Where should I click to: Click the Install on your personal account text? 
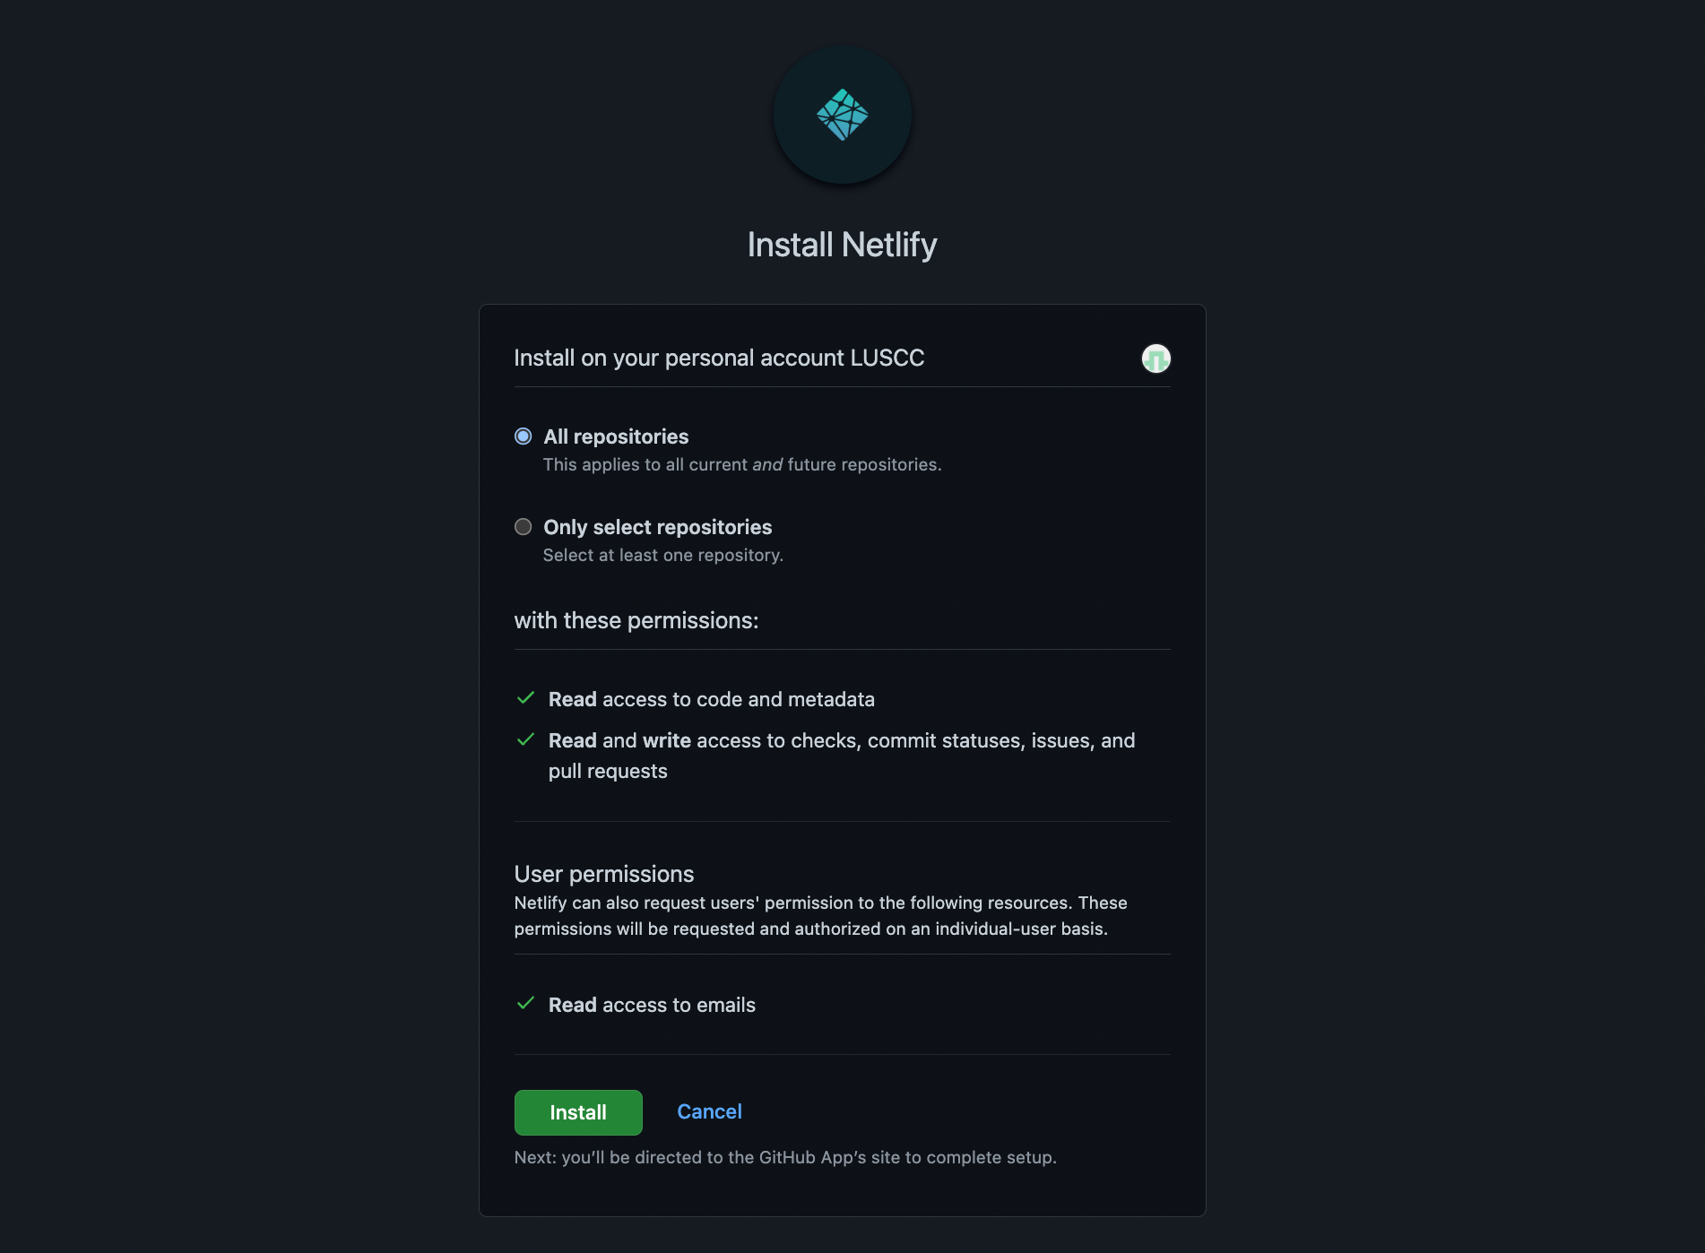click(719, 358)
